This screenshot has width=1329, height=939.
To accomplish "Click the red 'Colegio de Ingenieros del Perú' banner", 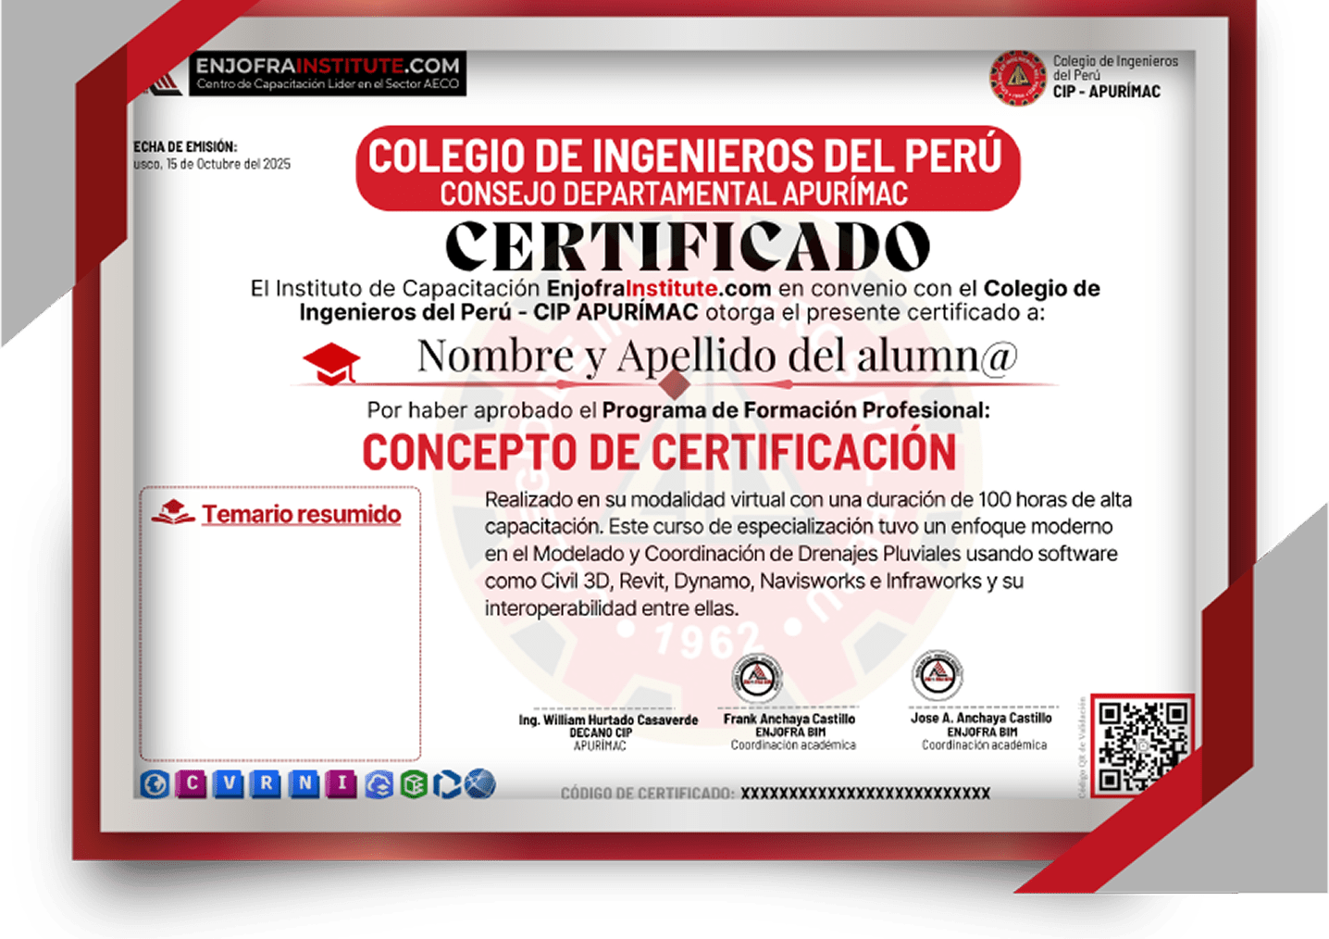I will click(x=688, y=169).
